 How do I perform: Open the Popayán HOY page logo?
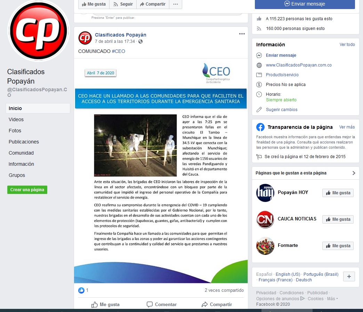tap(265, 193)
